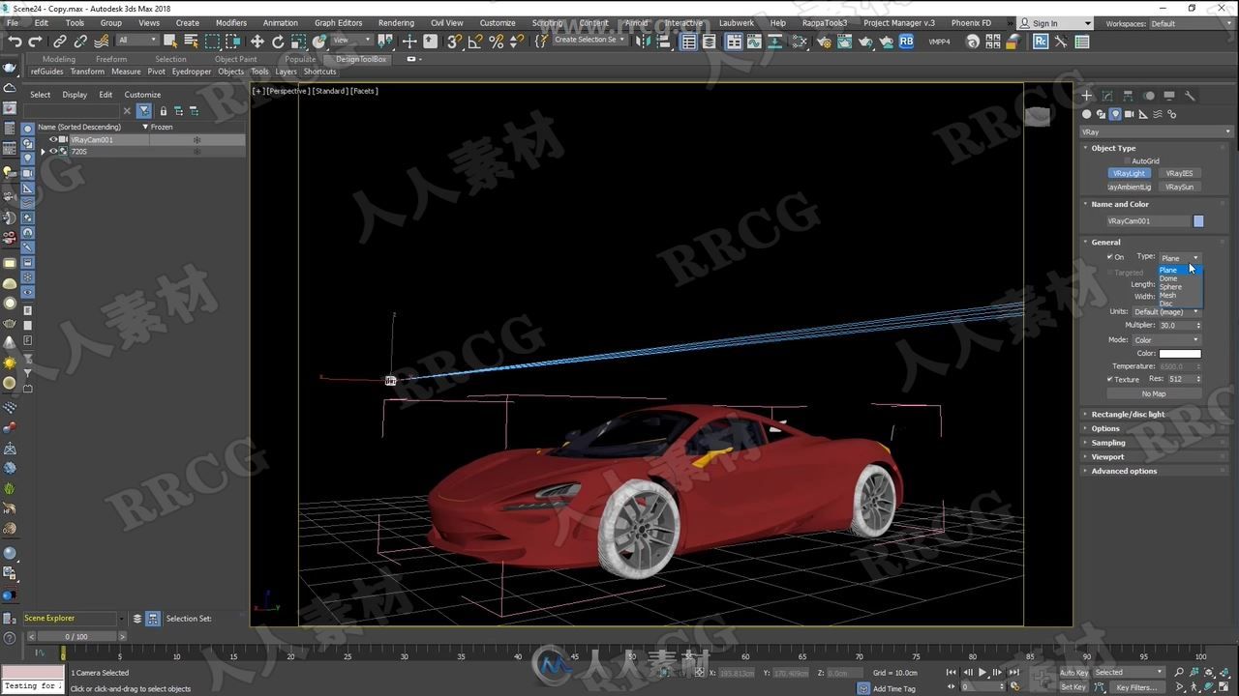This screenshot has height=696, width=1239.
Task: Click the Undo arrow icon
Action: 15,42
